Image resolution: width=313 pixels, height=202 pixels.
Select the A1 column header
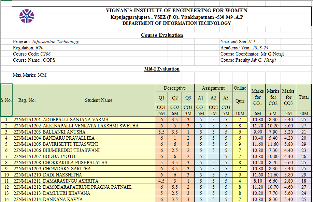click(x=201, y=98)
